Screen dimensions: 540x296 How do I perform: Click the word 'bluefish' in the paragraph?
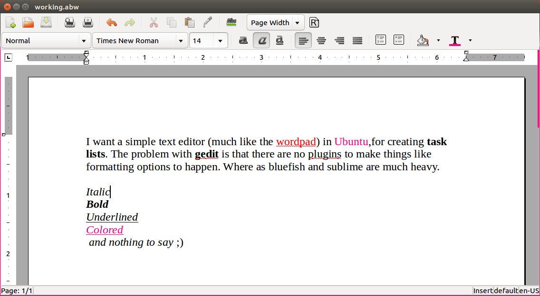[x=287, y=167]
